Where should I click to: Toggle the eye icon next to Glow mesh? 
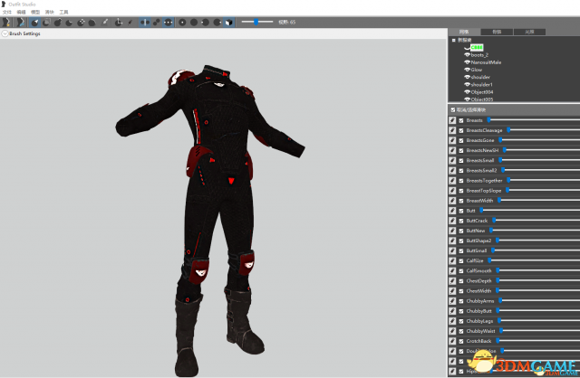pos(467,70)
